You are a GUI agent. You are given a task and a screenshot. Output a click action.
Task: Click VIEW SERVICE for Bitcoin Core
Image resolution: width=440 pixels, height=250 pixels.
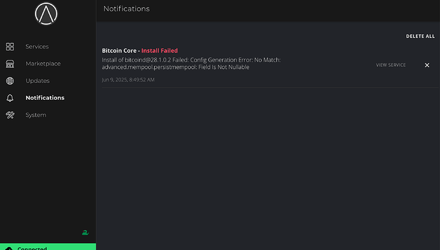391,65
